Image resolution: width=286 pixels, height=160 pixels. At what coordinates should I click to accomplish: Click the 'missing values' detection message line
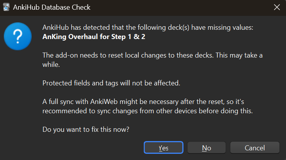click(148, 27)
